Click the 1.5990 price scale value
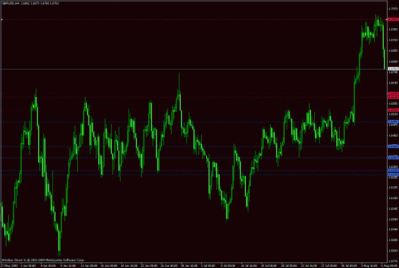Screen dimensions: 399x268 tap(393, 219)
